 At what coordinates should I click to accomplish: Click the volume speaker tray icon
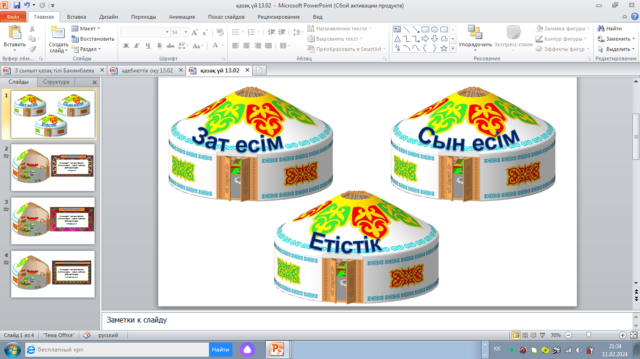click(x=579, y=350)
